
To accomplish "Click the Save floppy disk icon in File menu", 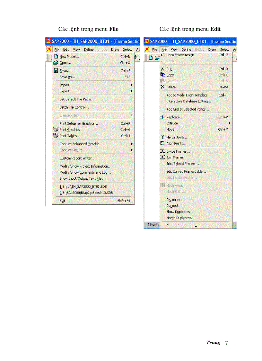I will pos(56,71).
